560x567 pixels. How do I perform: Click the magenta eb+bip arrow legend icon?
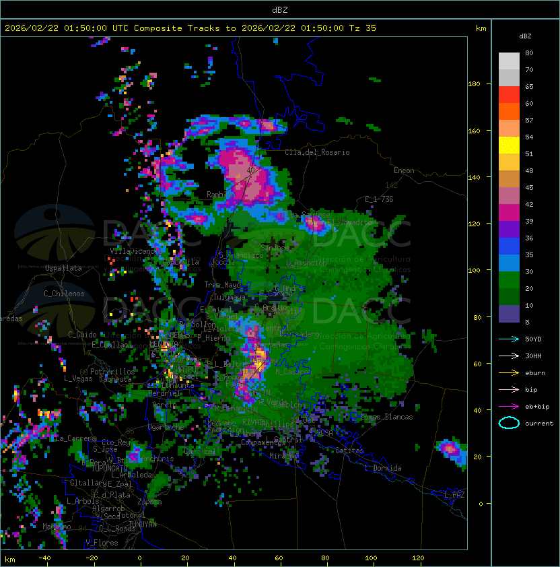point(509,407)
